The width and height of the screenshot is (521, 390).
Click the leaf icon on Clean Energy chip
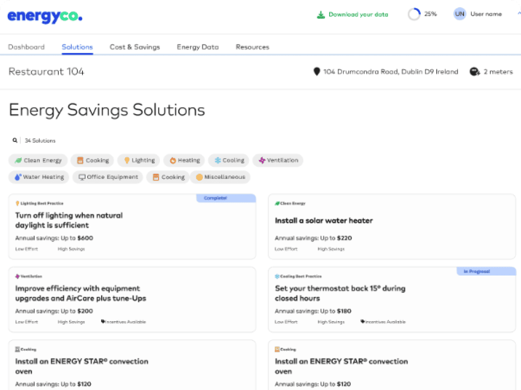click(x=18, y=160)
